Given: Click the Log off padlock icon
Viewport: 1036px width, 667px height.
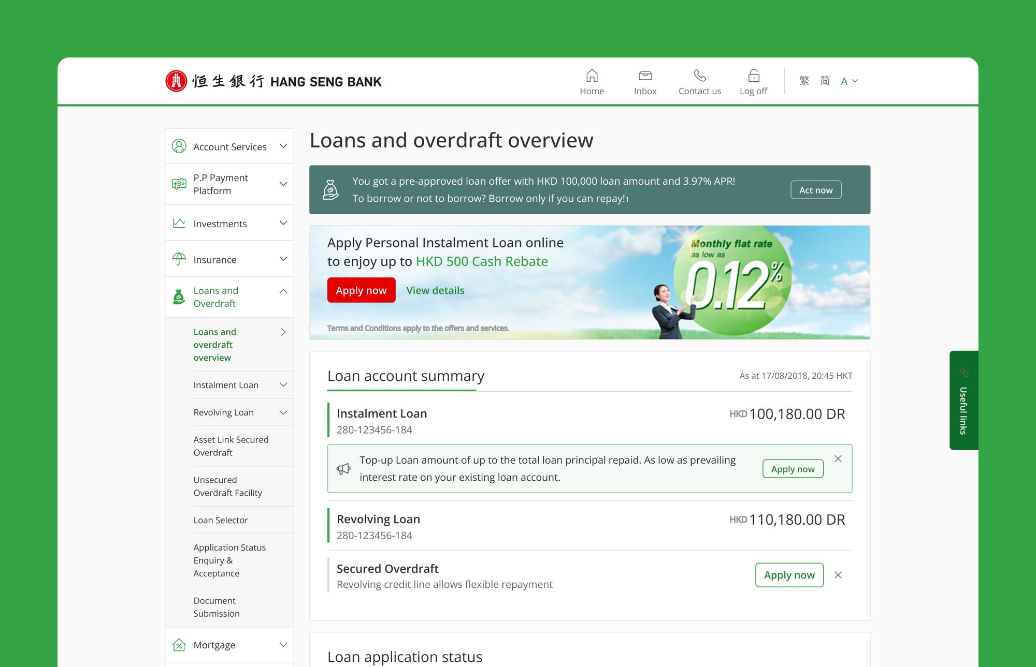Looking at the screenshot, I should tap(753, 76).
